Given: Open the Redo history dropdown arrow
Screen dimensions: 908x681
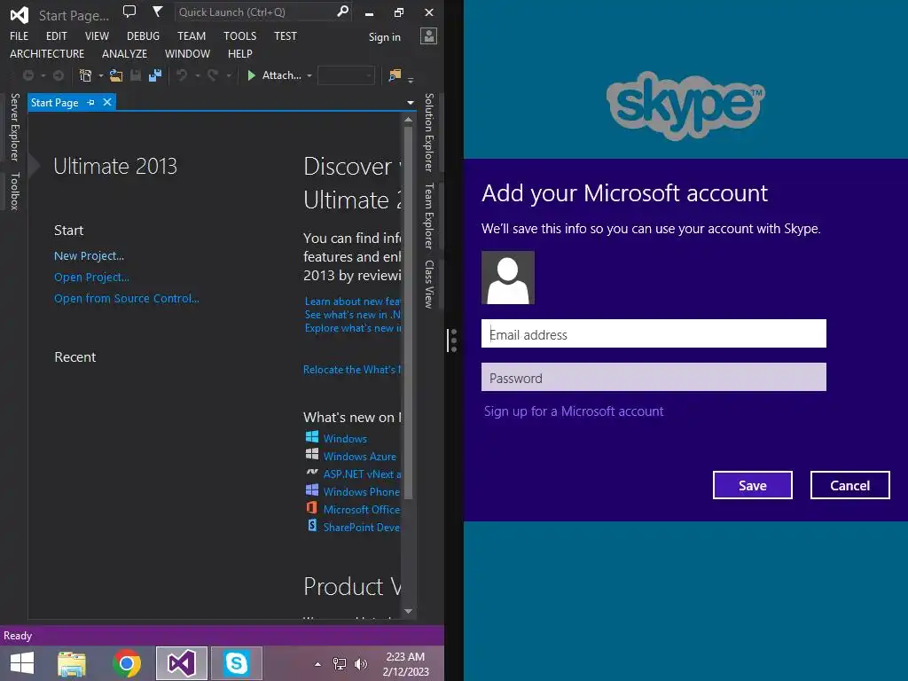Looking at the screenshot, I should (228, 76).
